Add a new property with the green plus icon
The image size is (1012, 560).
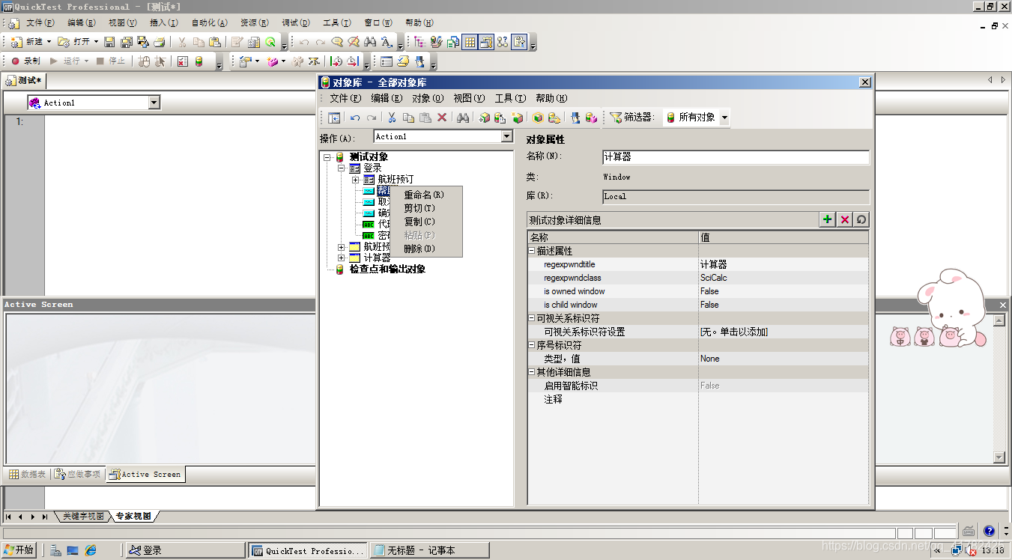(827, 219)
